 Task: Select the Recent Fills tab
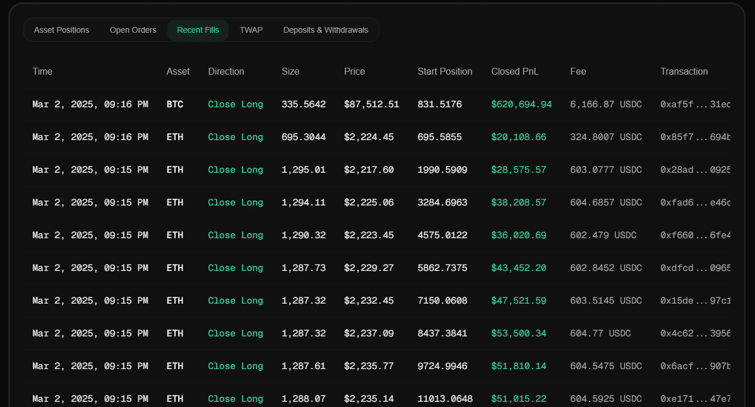point(198,30)
